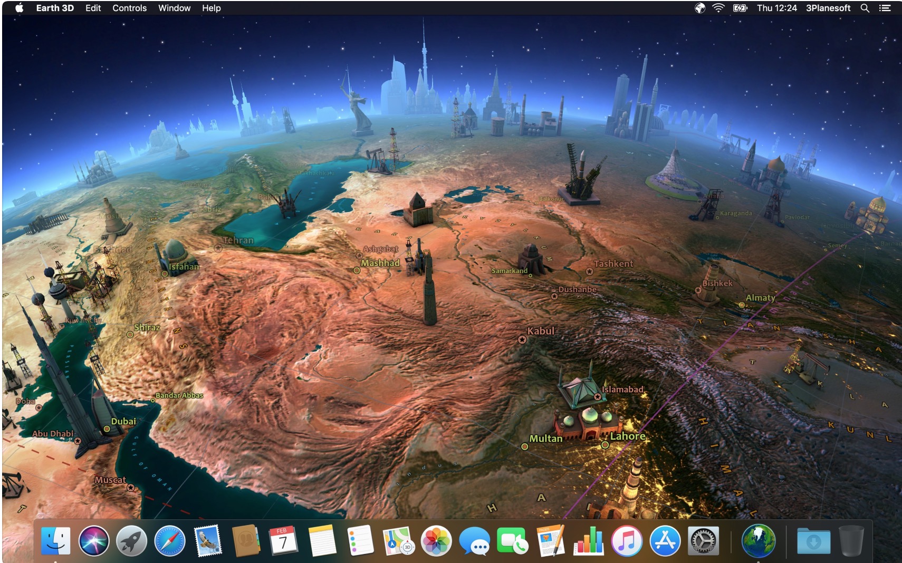902x563 pixels.
Task: Click the Thu 12:24 clock
Action: tap(776, 8)
